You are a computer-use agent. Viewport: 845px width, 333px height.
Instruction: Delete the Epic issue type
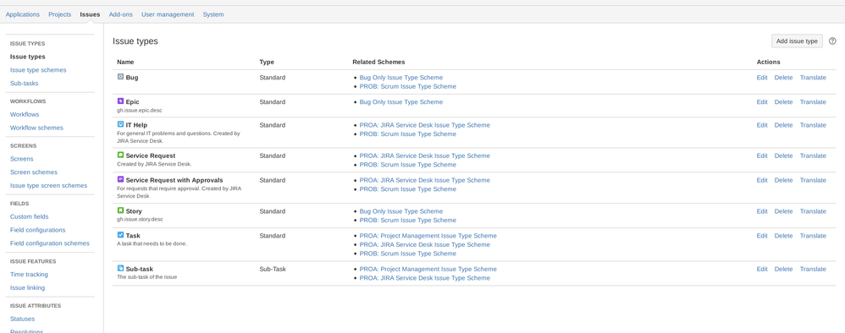coord(783,101)
